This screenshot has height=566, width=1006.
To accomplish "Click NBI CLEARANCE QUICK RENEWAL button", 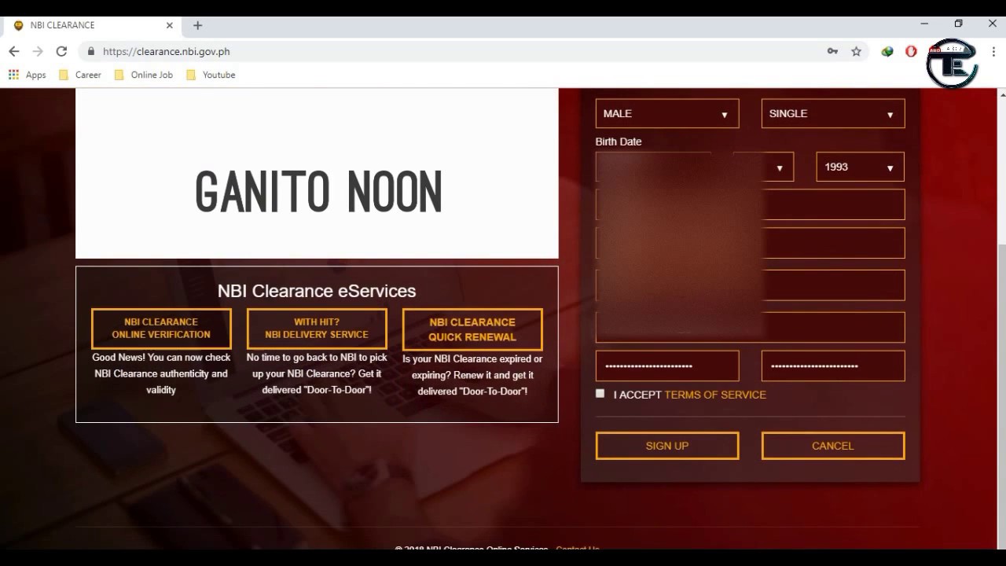I will (x=472, y=329).
